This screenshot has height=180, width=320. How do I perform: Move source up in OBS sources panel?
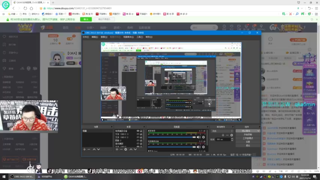131,149
